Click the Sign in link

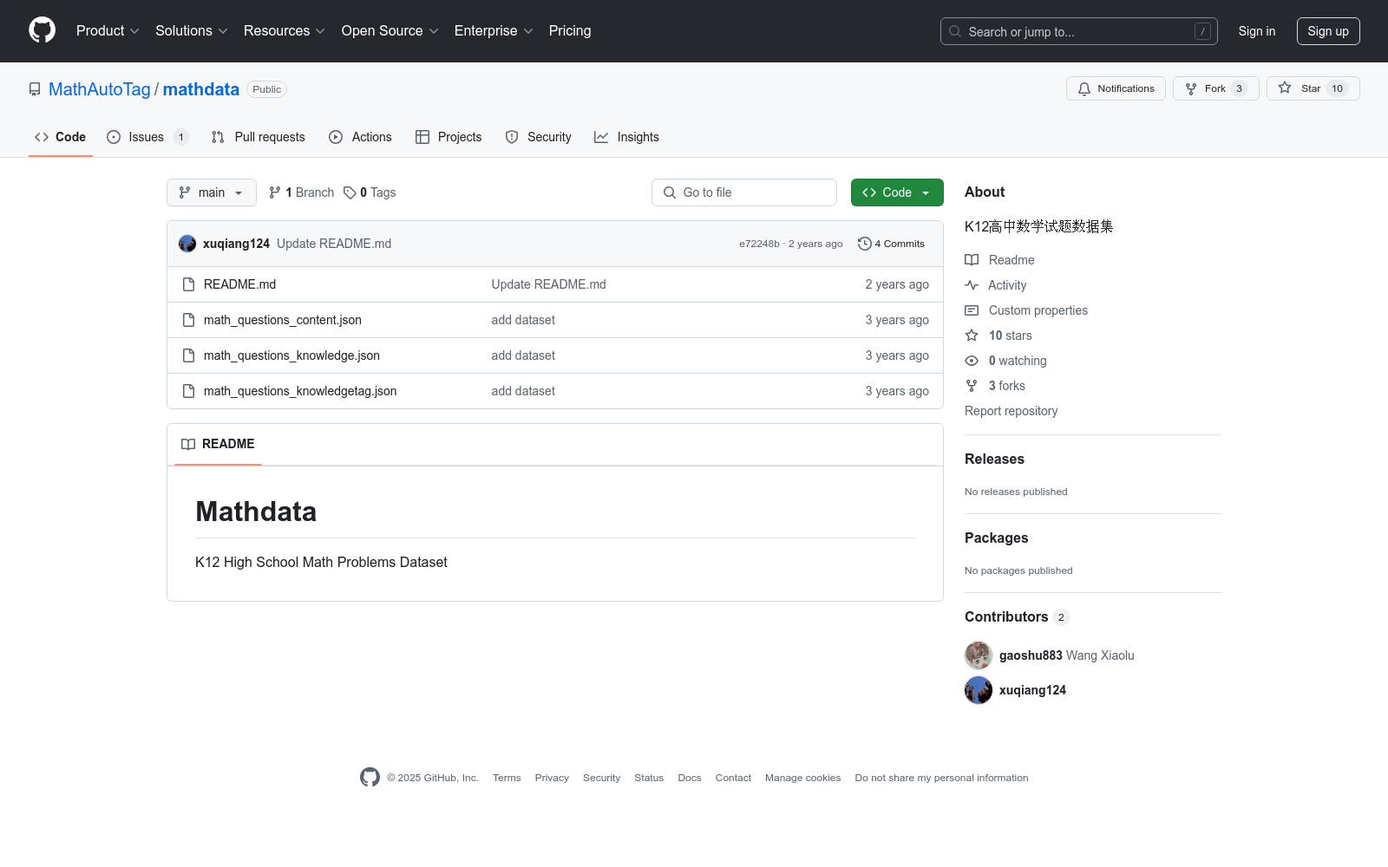pos(1257,31)
